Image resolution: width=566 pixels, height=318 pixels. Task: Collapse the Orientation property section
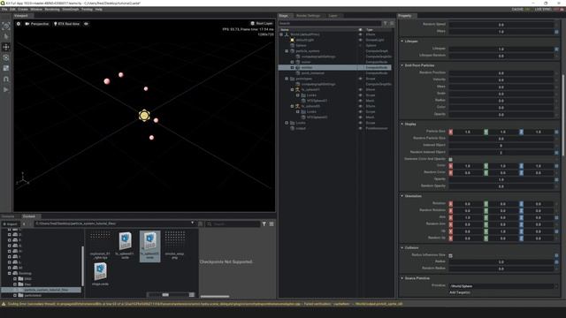click(x=402, y=196)
